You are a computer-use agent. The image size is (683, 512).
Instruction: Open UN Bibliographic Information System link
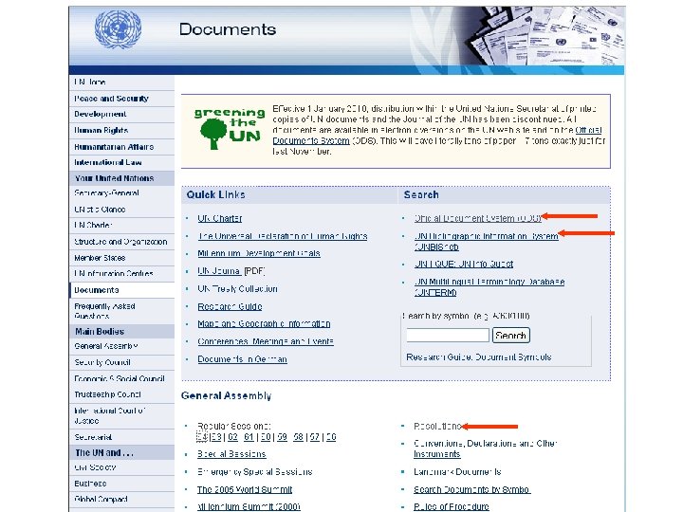486,242
